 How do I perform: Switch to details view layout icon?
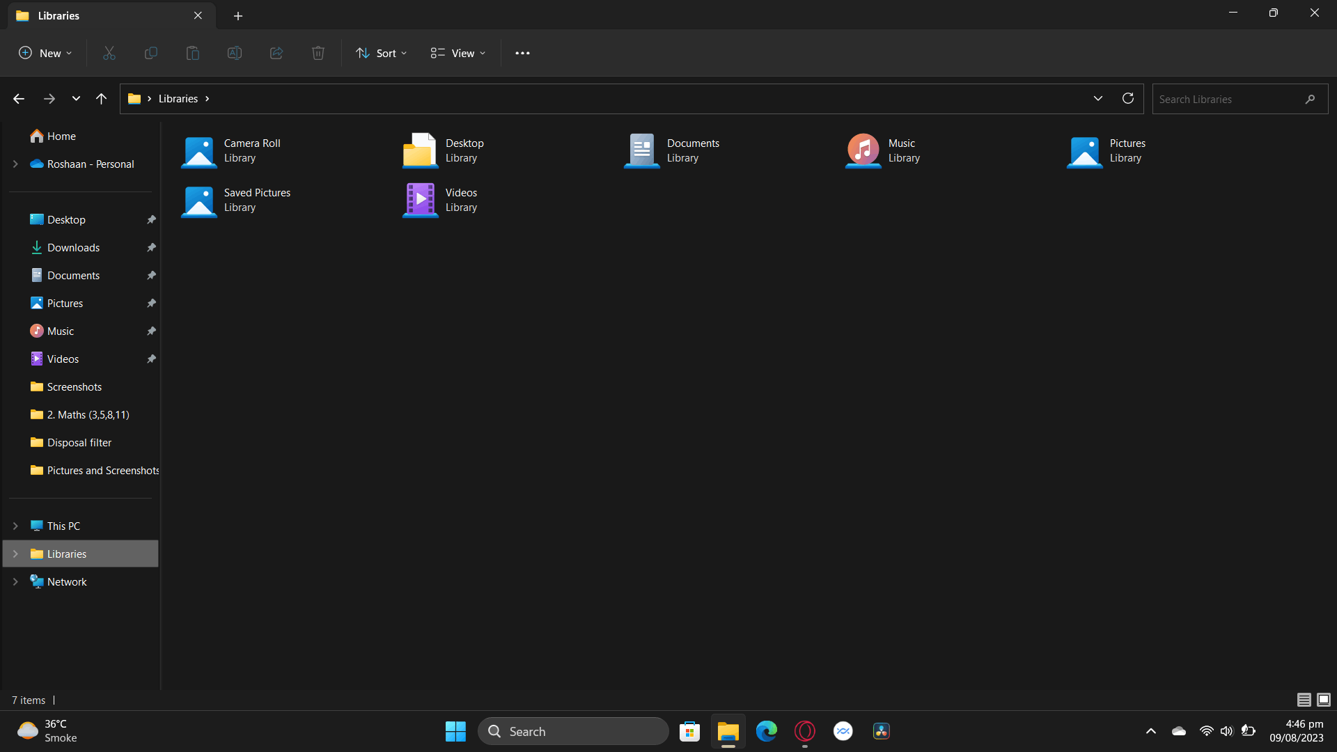[1304, 700]
